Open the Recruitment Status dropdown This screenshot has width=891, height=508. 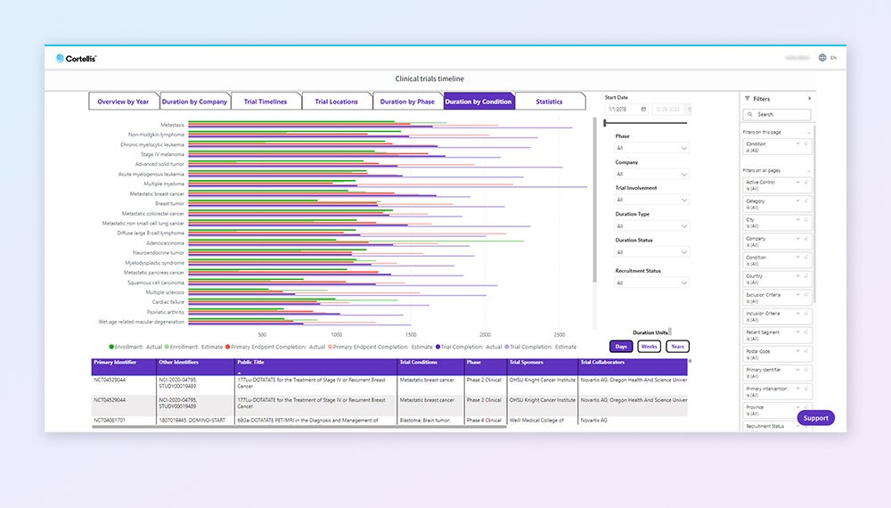click(651, 283)
